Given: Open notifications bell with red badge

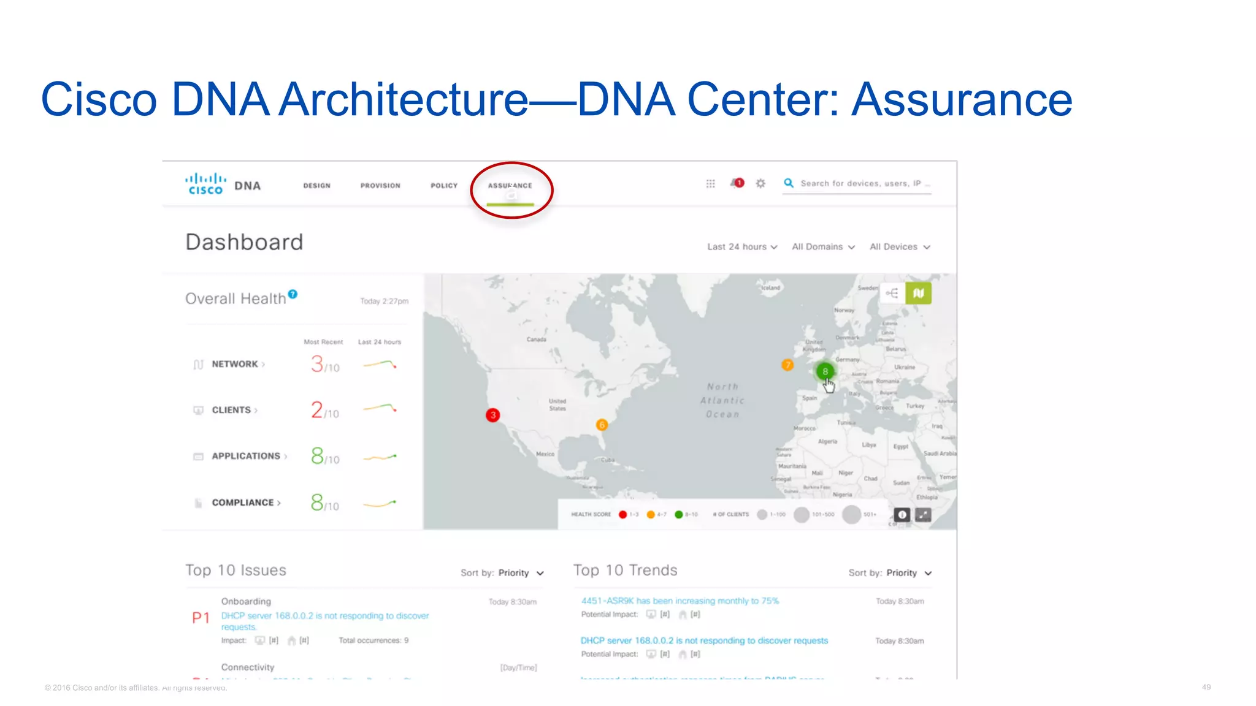Looking at the screenshot, I should tap(737, 183).
